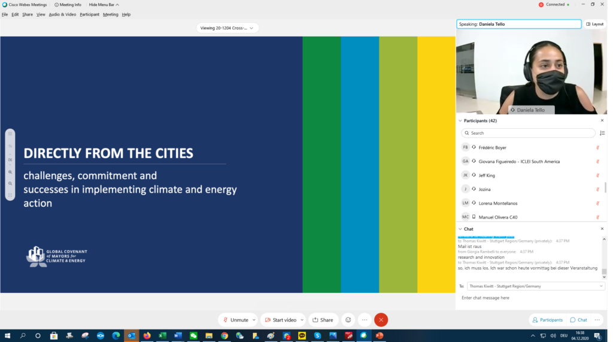Click the 'Enter chat message here' field
Screen dimensions: 613x342
pyautogui.click(x=530, y=298)
